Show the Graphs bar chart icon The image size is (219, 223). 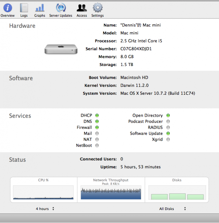tap(40, 8)
